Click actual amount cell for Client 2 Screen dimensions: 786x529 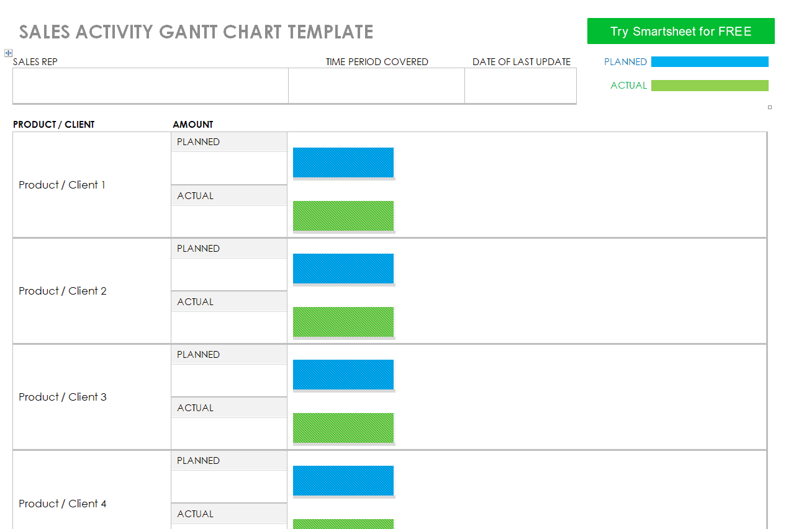229,327
